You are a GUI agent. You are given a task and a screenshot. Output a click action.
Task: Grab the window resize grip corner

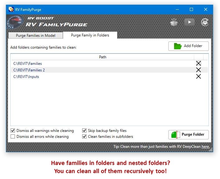(211, 150)
